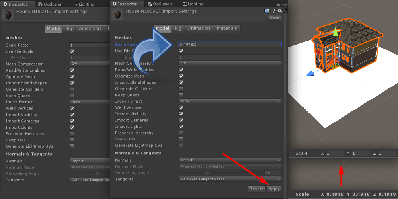Toggle Preserve Hierarchy checkbox in right panel
398x199 pixels.
(x=181, y=133)
